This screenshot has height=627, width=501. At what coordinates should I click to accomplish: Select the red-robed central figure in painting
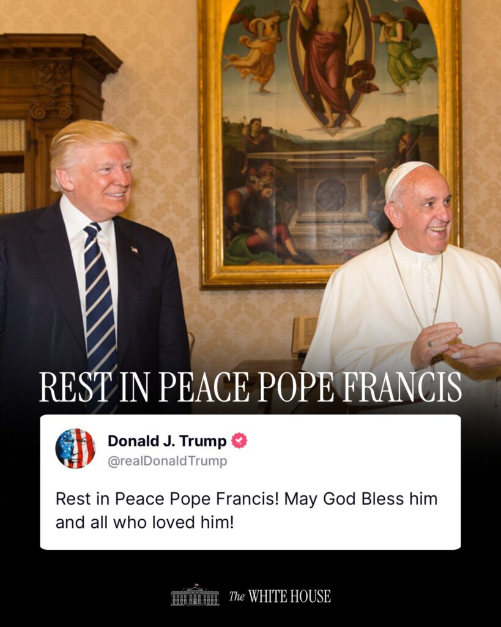[330, 64]
